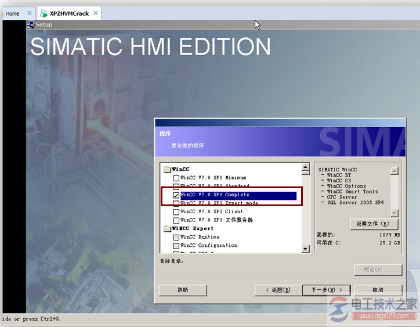
Task: Close the Home tab
Action: [30, 13]
